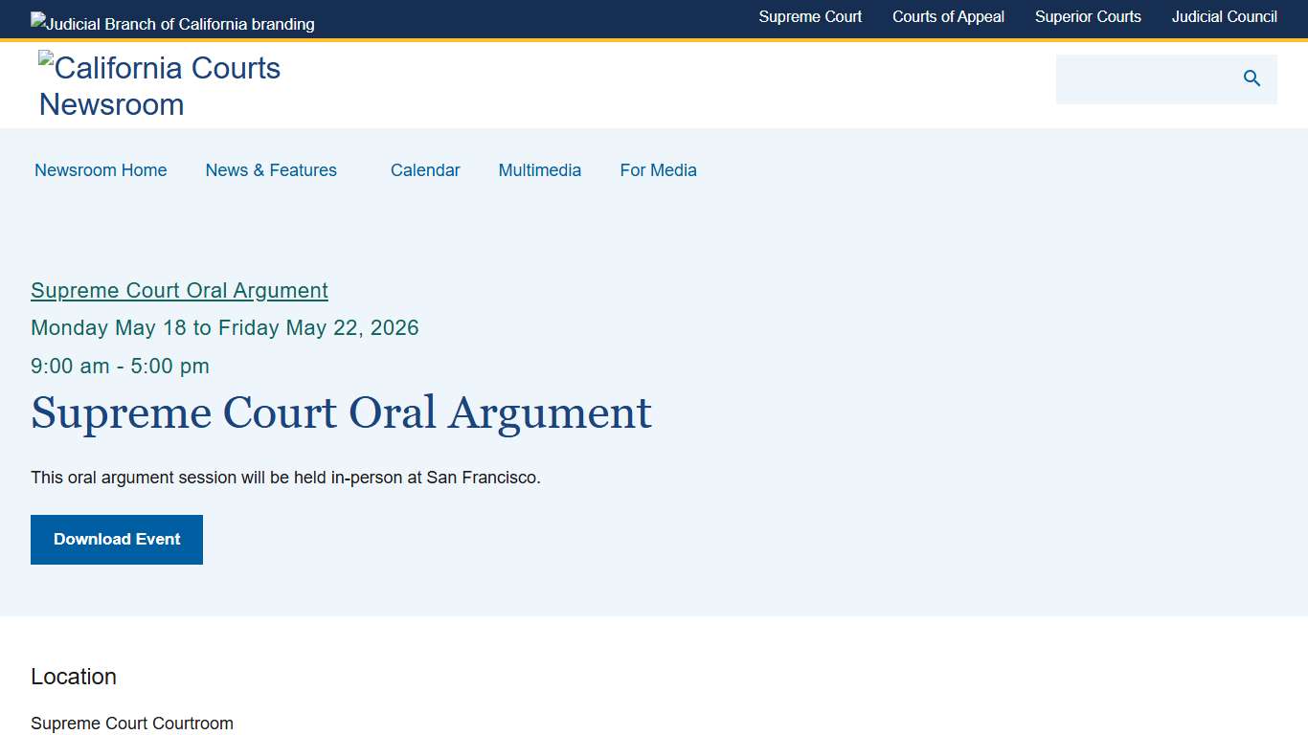The height and width of the screenshot is (735, 1308).
Task: Click the magnifying glass search icon
Action: pyautogui.click(x=1252, y=78)
